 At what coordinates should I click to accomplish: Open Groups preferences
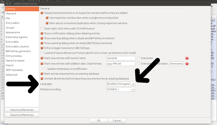coord(22,28)
